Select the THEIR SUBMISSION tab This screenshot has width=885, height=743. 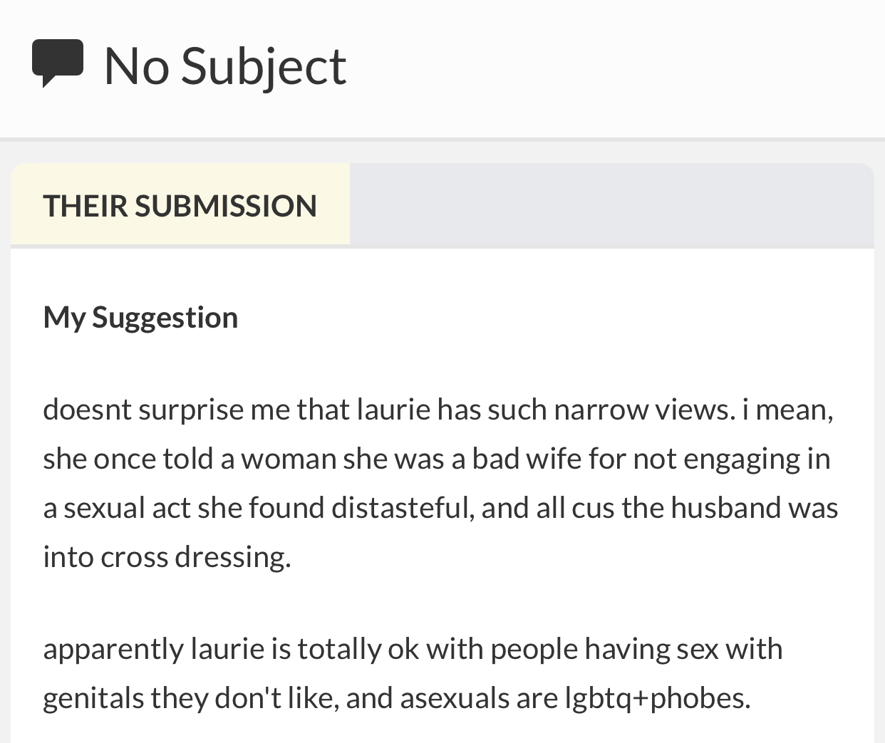point(180,205)
